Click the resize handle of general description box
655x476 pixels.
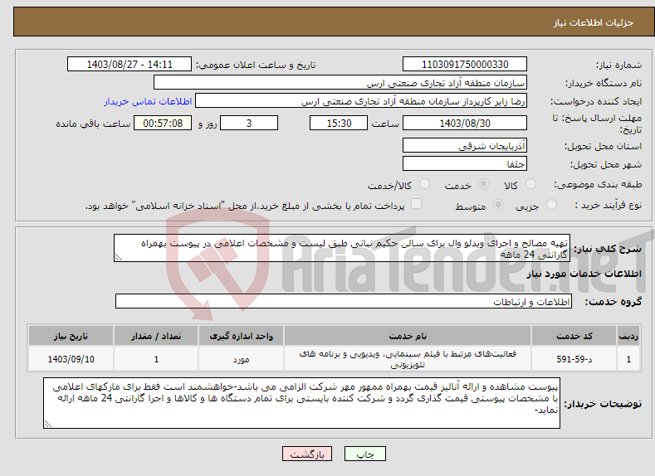tap(118, 258)
